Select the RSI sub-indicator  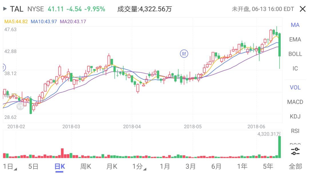(x=295, y=131)
